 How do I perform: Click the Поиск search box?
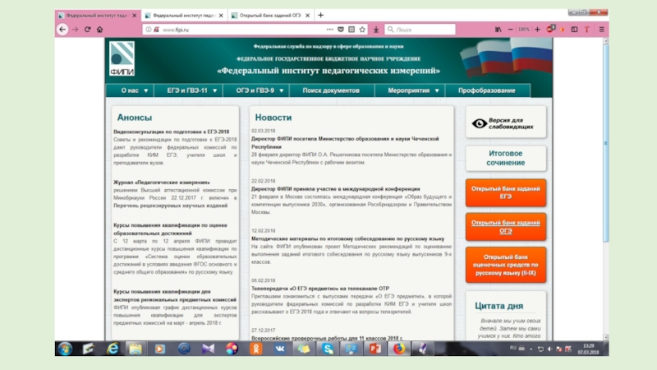420,30
